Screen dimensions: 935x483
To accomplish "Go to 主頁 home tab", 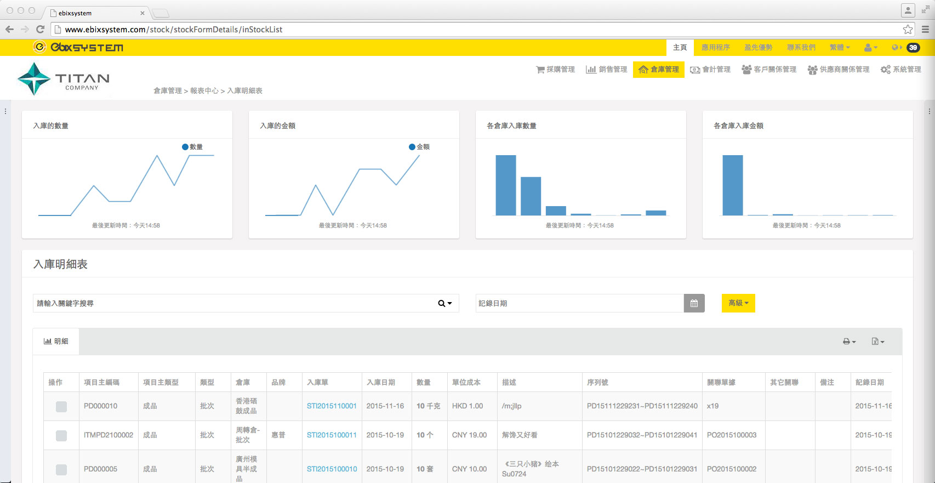I will click(680, 48).
